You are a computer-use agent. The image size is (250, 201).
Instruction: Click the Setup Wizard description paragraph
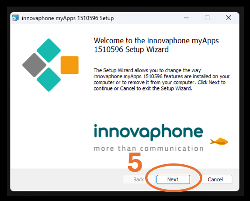[161, 79]
